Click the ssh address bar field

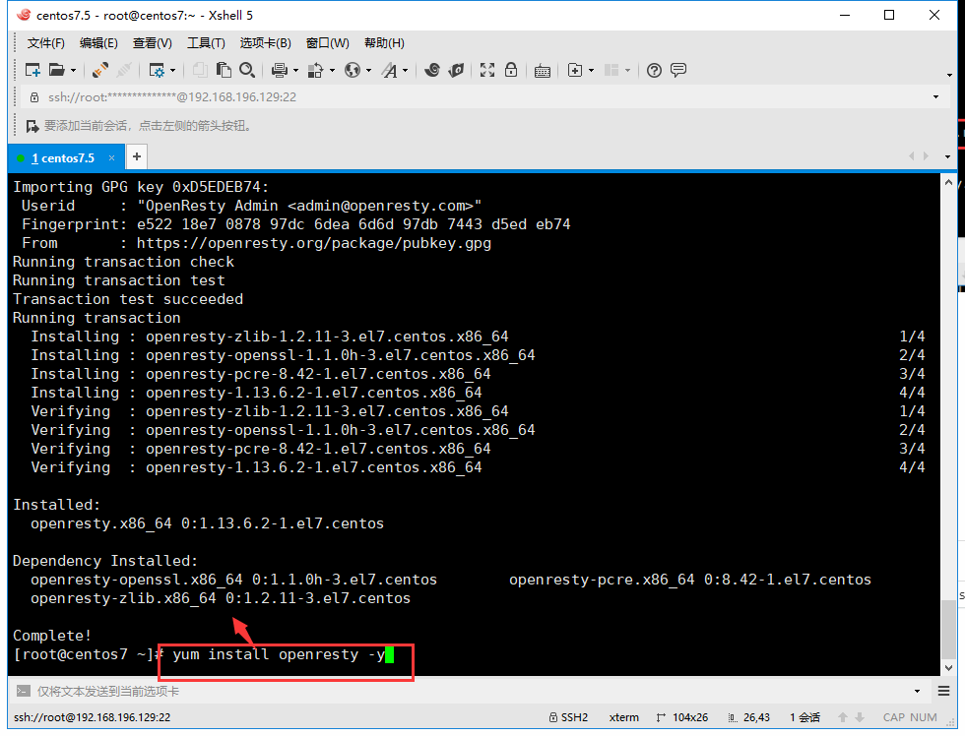486,97
